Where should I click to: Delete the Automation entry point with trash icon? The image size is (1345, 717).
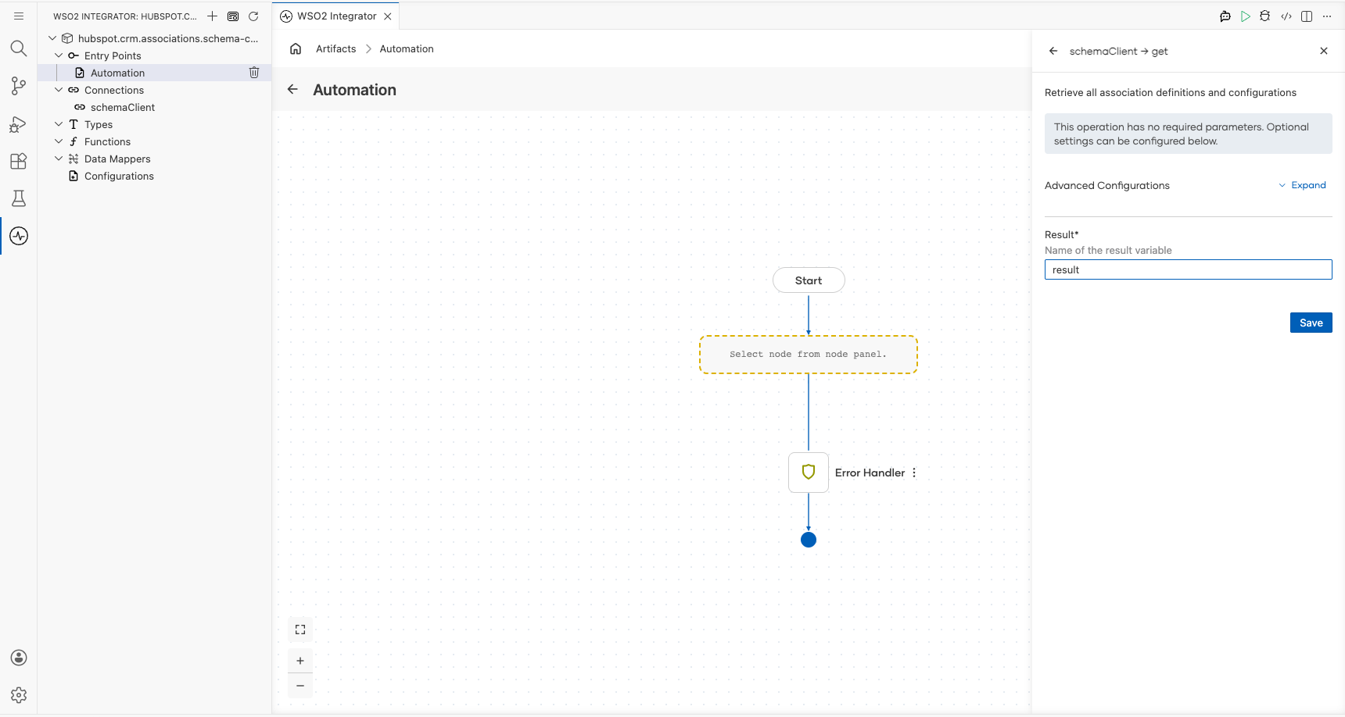(x=254, y=73)
